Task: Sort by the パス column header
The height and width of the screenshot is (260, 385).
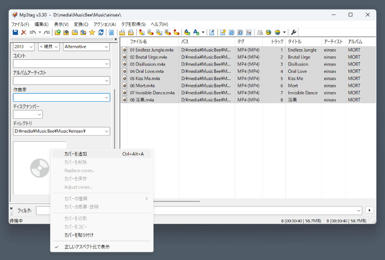Action: (x=207, y=41)
